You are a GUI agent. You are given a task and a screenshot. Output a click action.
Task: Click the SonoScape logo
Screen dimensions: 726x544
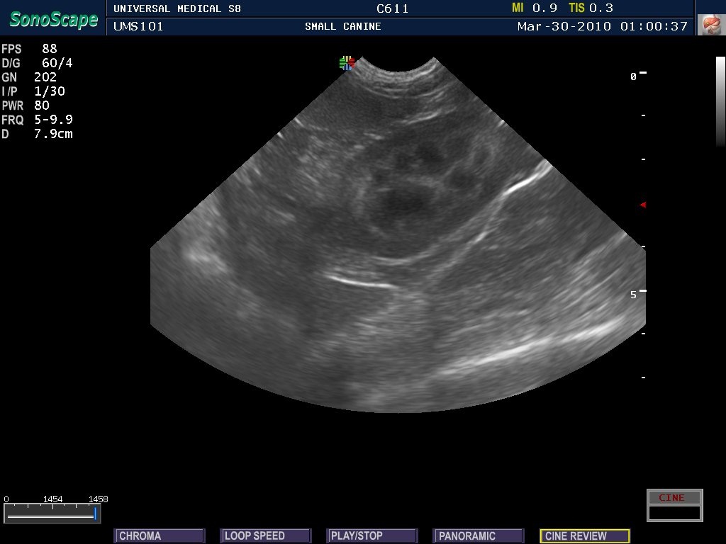pos(53,20)
